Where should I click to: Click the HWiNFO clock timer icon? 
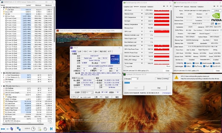33,129
